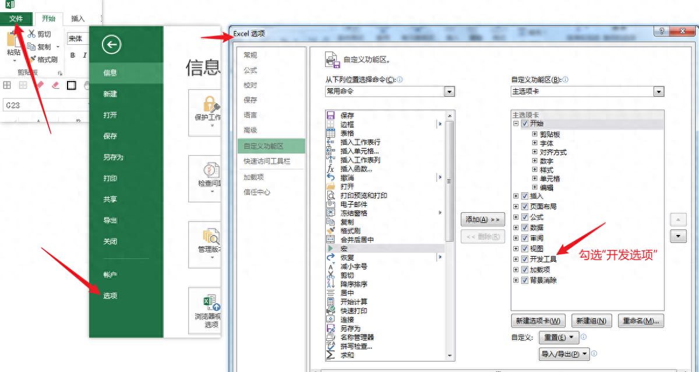Viewport: 699px width, 372px height.
Task: Click the Insert Sheet Rows (插入工作表行) icon
Action: point(330,142)
